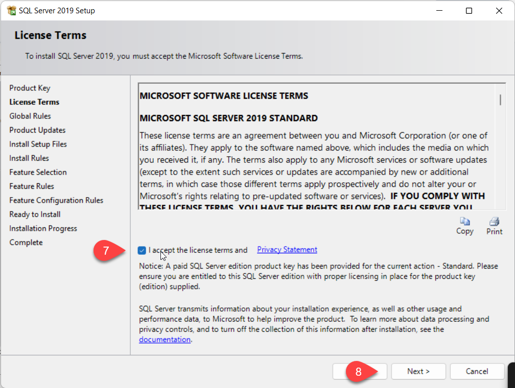The width and height of the screenshot is (515, 388).
Task: Click the SQL Server Setup title bar icon
Action: (11, 11)
